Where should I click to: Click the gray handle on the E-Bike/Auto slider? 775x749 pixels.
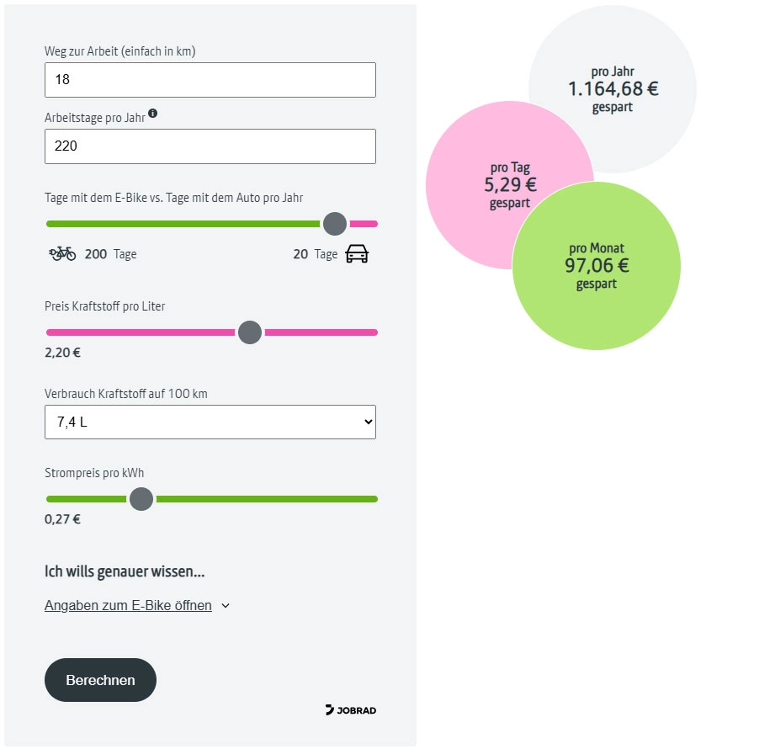tap(334, 224)
